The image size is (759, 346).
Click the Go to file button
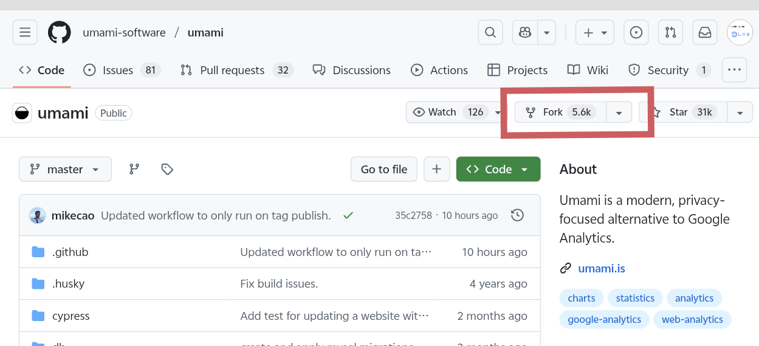383,169
